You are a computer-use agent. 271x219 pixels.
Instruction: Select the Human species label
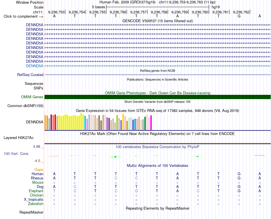[x=37, y=174]
